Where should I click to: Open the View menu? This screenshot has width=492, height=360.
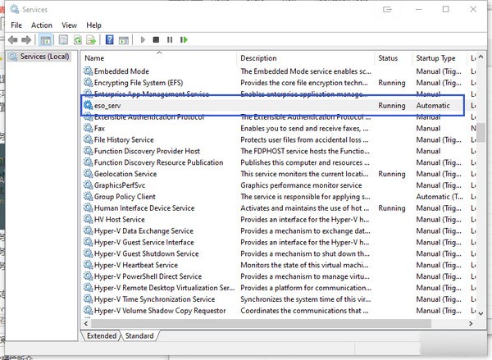coord(69,25)
